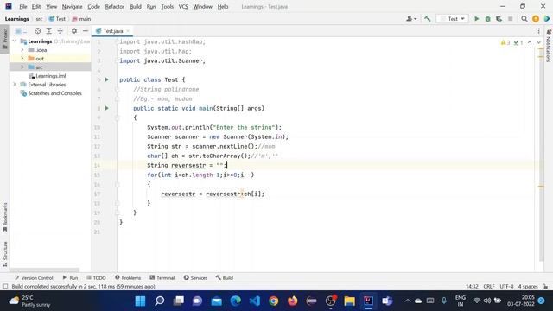The width and height of the screenshot is (553, 311).
Task: Select Opened File locate icon in Project panel
Action: pyautogui.click(x=37, y=31)
